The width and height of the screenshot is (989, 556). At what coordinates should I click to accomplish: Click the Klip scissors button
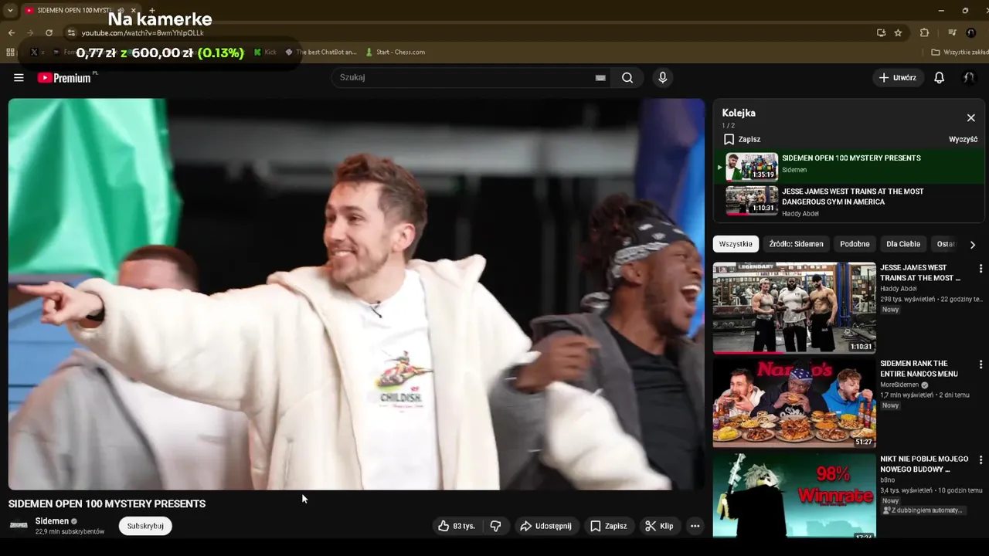659,526
